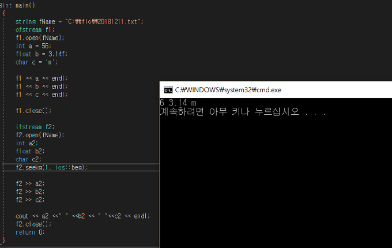This screenshot has height=248, width=392.
Task: Click the 'return 0;' line
Action: (30, 232)
